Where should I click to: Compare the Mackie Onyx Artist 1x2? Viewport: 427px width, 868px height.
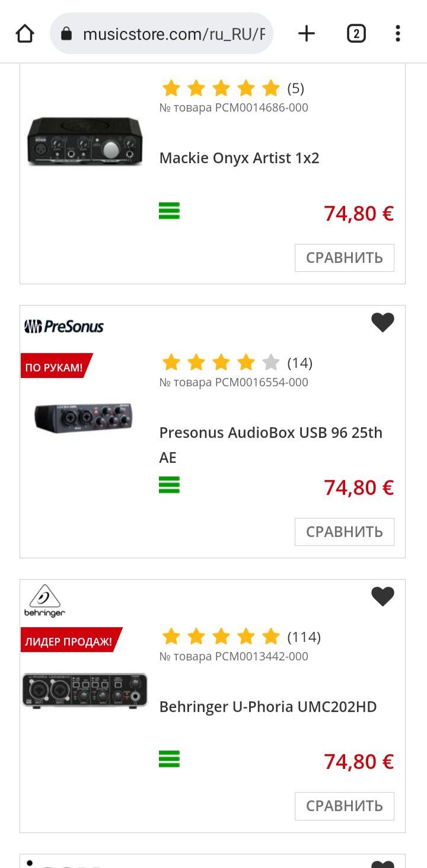coord(344,257)
